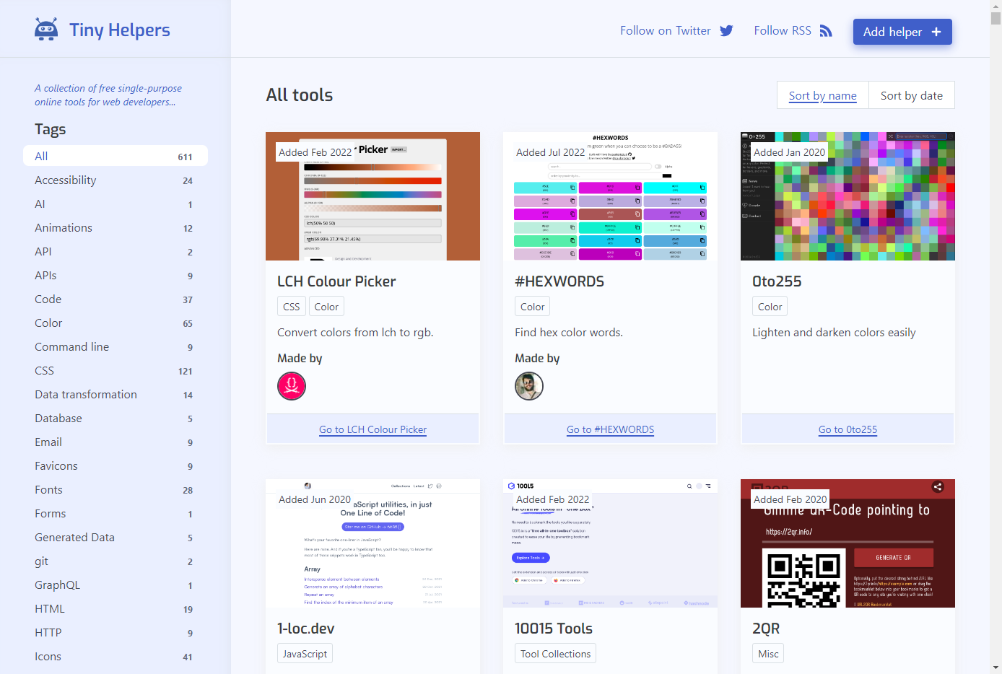The width and height of the screenshot is (1002, 674).
Task: Show tools tagged Email
Action: coord(116,442)
